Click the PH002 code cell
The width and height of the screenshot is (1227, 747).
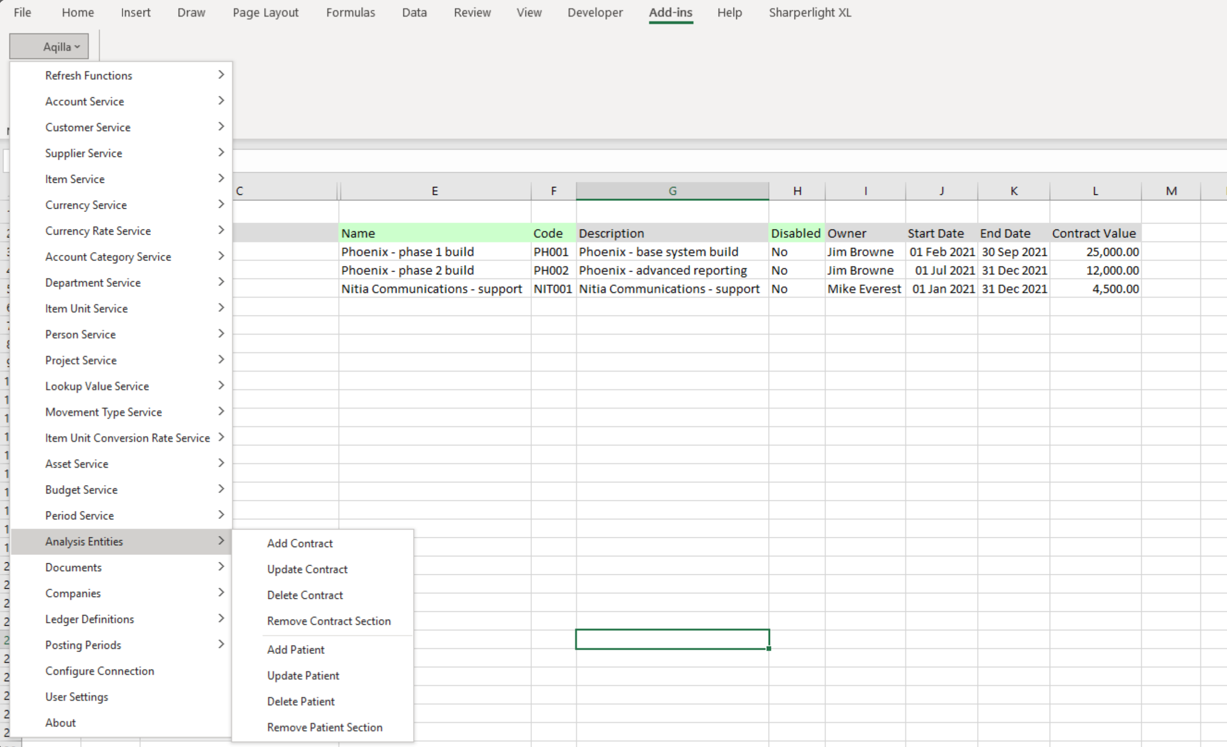pyautogui.click(x=551, y=270)
